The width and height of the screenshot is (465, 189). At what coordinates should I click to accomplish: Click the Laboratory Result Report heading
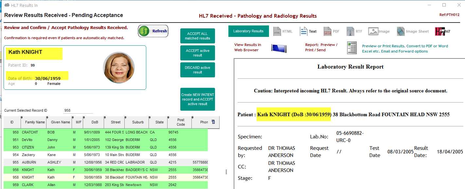pyautogui.click(x=350, y=67)
